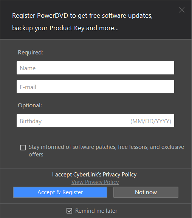The height and width of the screenshot is (218, 192).
Task: Click the E-mail placeholder text
Action: click(x=28, y=87)
